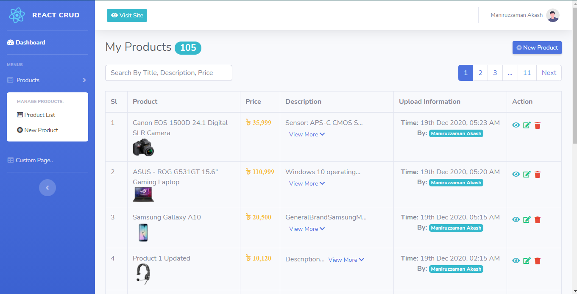Open the Dashboard sidebar icon
Viewport: 577px width, 294px height.
[11, 42]
